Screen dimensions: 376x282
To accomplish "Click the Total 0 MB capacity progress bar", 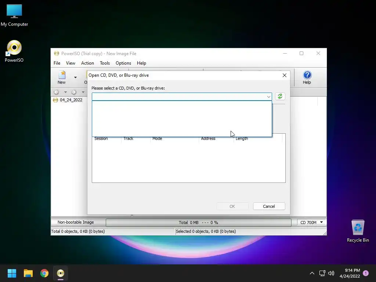I will (199, 223).
